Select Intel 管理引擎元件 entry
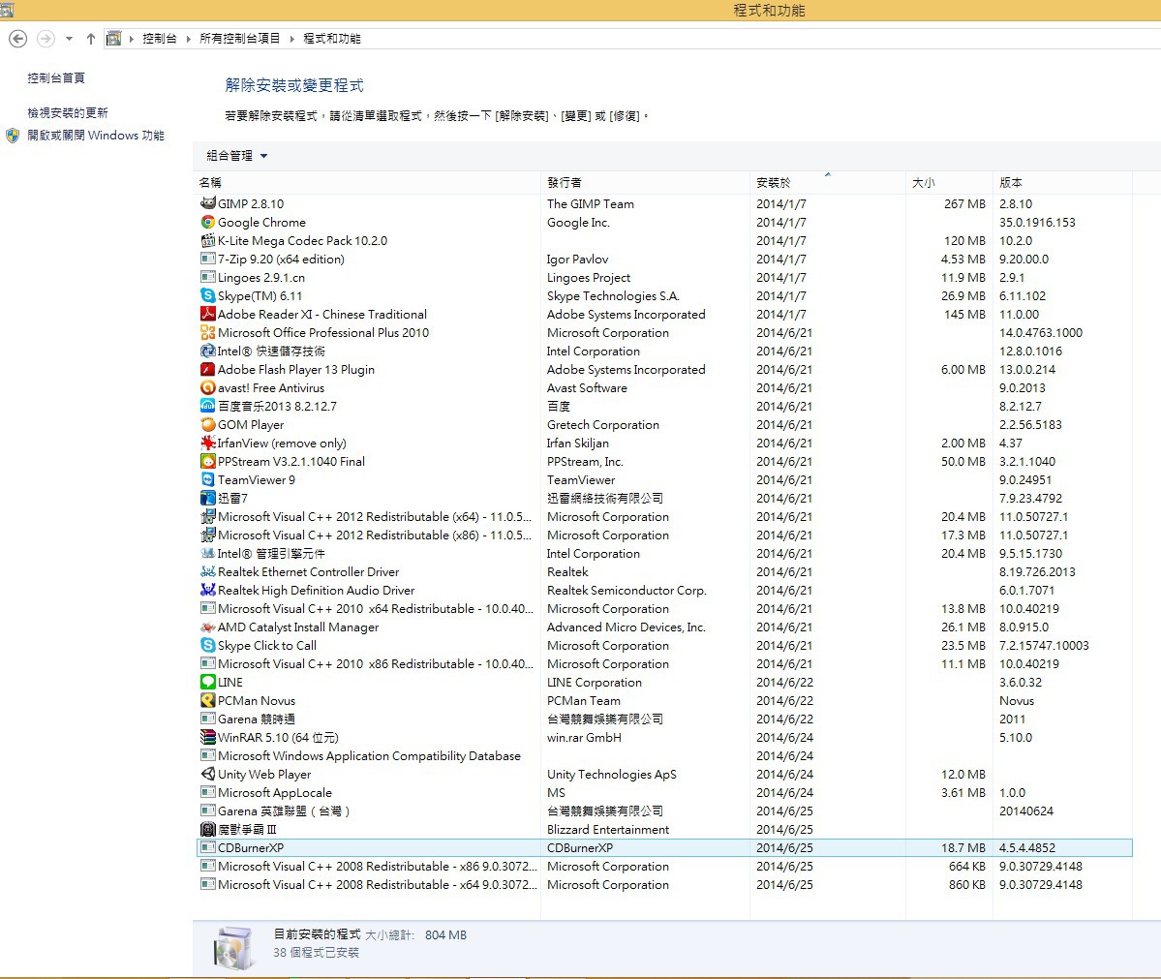Viewport: 1161px width, 979px height. click(664, 553)
